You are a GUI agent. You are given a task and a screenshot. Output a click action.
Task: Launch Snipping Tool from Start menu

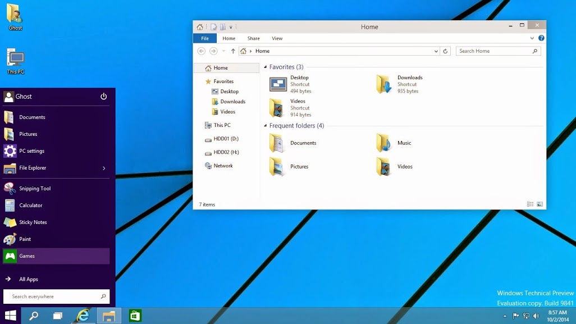pos(56,189)
